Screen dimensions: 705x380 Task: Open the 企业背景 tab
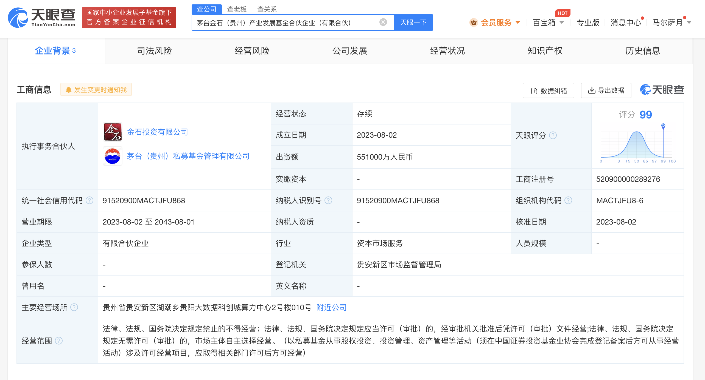click(56, 51)
